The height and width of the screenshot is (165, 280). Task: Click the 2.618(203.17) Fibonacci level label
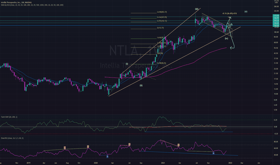click(162, 12)
